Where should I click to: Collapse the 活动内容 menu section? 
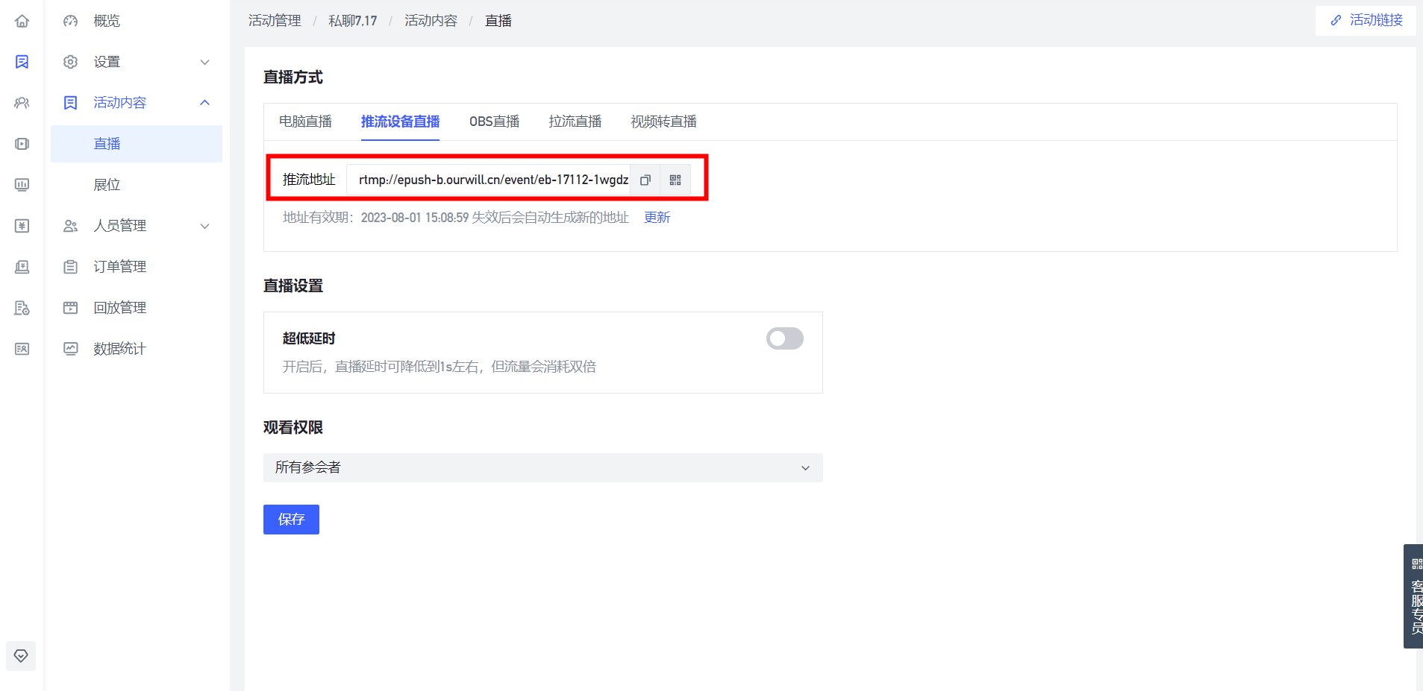(205, 103)
